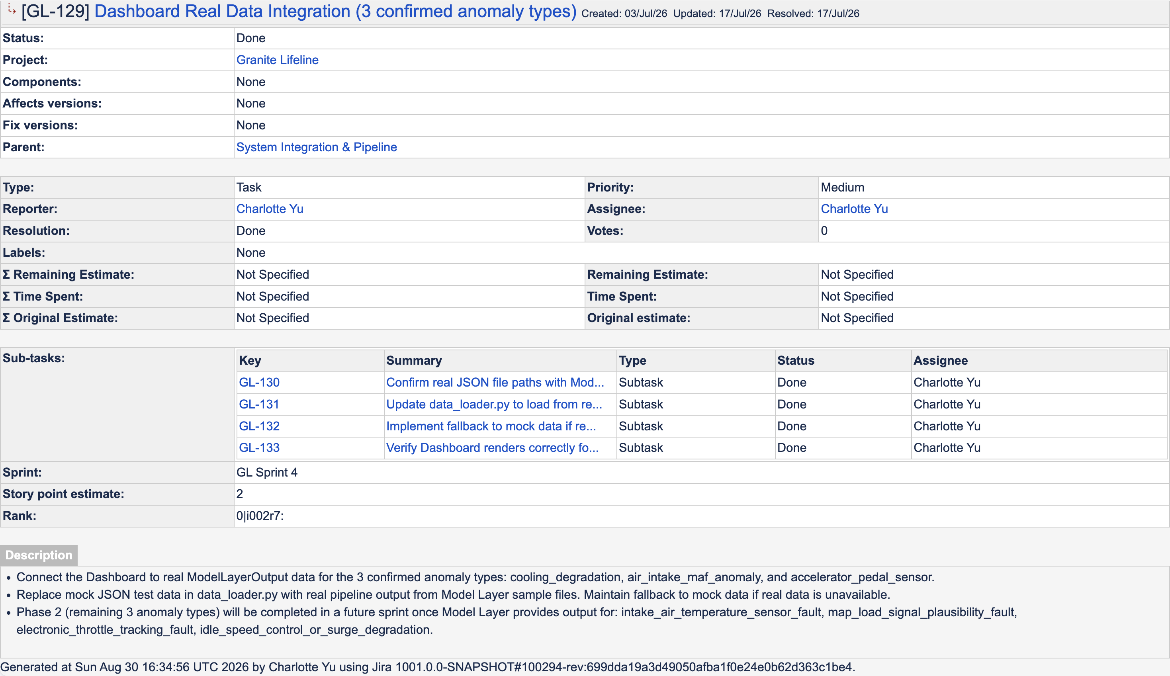Click the description bullet starting 'Replace mock JSON'
Screen dimensions: 1170x676
click(x=453, y=595)
